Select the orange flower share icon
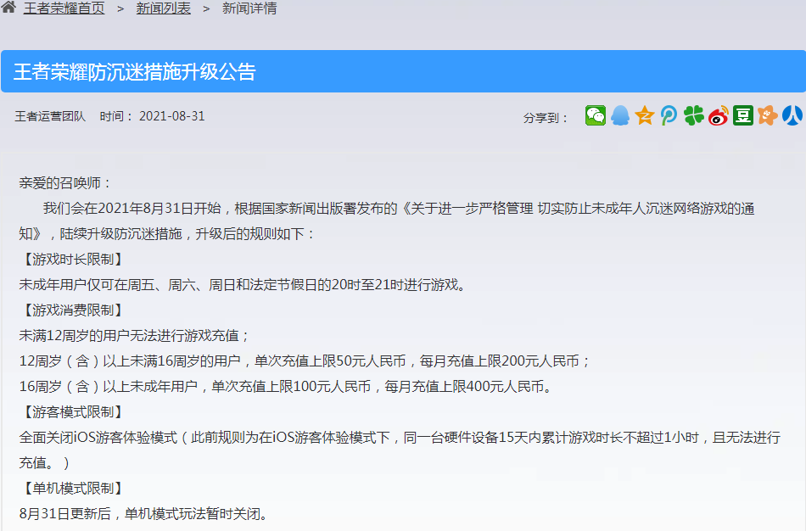Screen dimensions: 806x531 pos(767,115)
